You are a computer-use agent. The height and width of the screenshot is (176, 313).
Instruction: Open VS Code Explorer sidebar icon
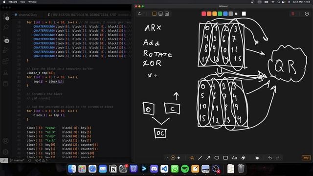[x=6, y=16]
